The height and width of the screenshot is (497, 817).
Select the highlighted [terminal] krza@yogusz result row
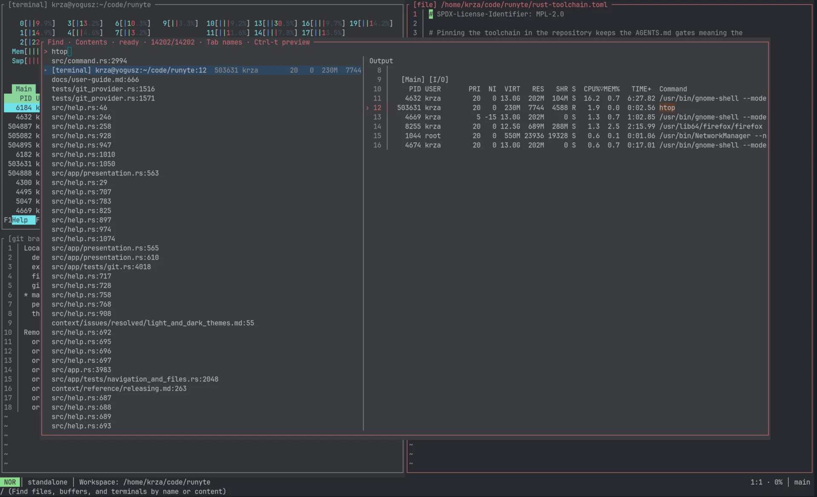(203, 70)
